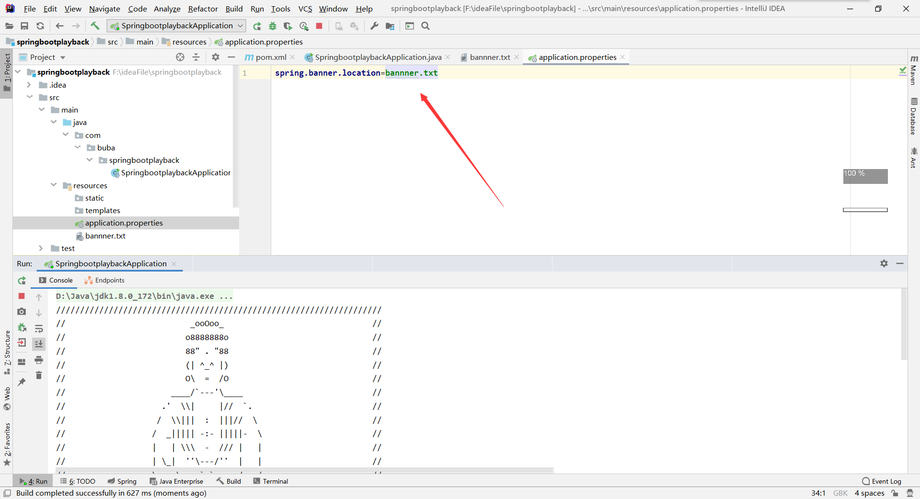920x499 pixels.
Task: Locate current file with the target icon
Action: click(x=180, y=57)
